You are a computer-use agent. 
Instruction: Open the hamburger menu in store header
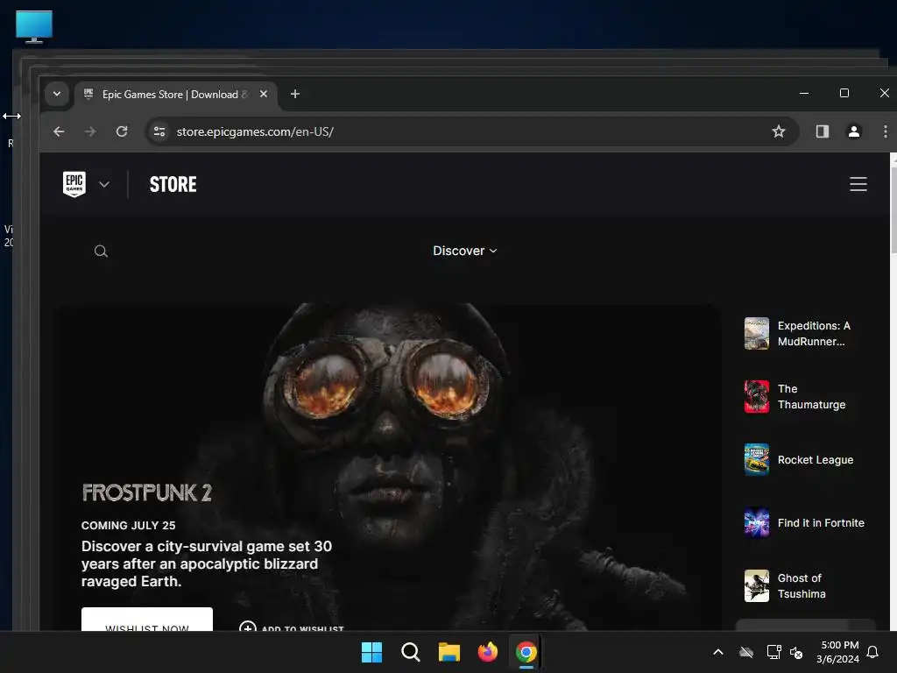[858, 184]
